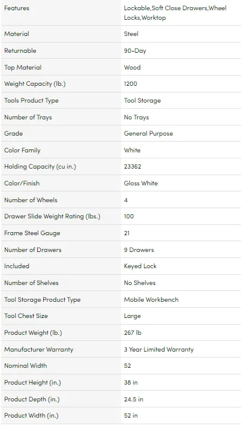Select the Mobile Workbench product type value
This screenshot has width=245, height=426.
click(x=152, y=299)
